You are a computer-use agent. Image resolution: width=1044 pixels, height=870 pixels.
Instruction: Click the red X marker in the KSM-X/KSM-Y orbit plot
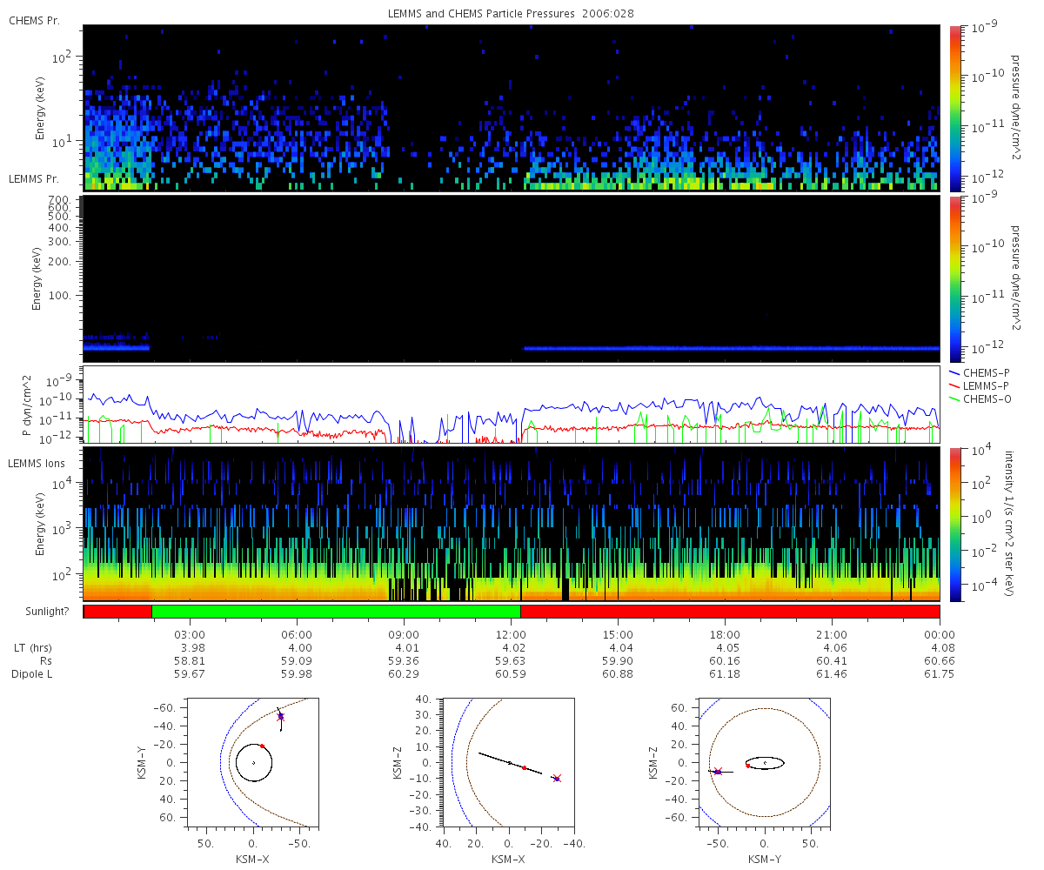click(x=280, y=717)
